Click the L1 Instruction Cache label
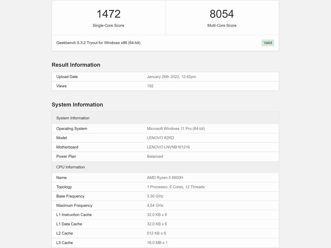 [74, 215]
